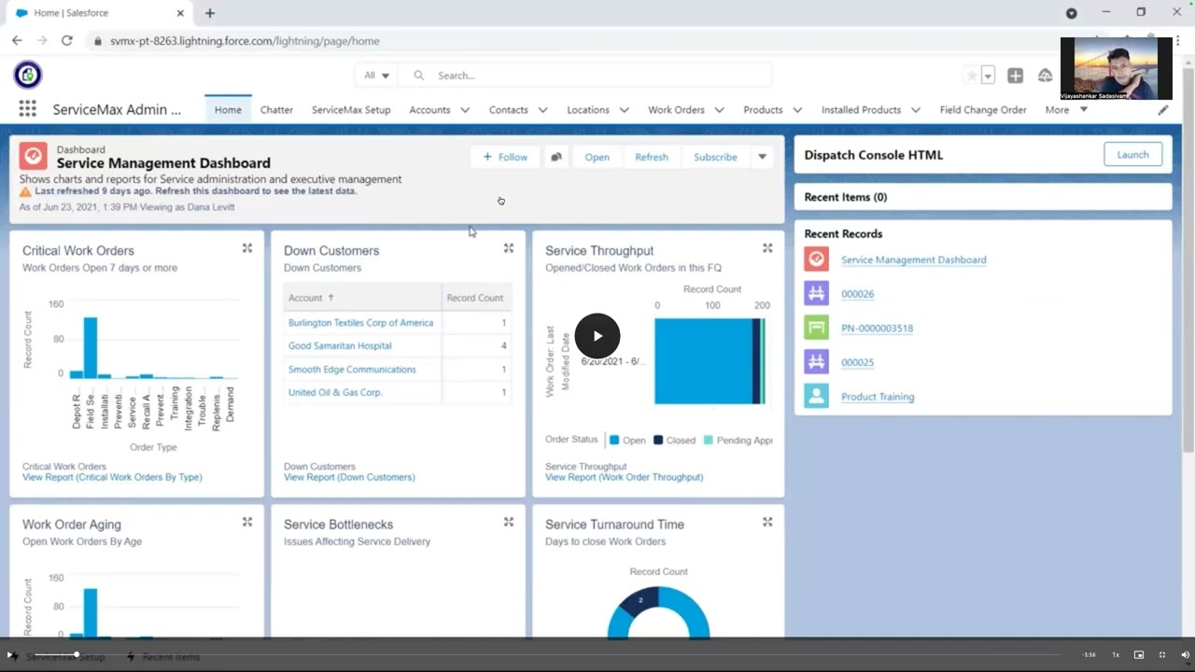This screenshot has height=672, width=1195.
Task: Click the icon beside record 000025
Action: point(816,362)
